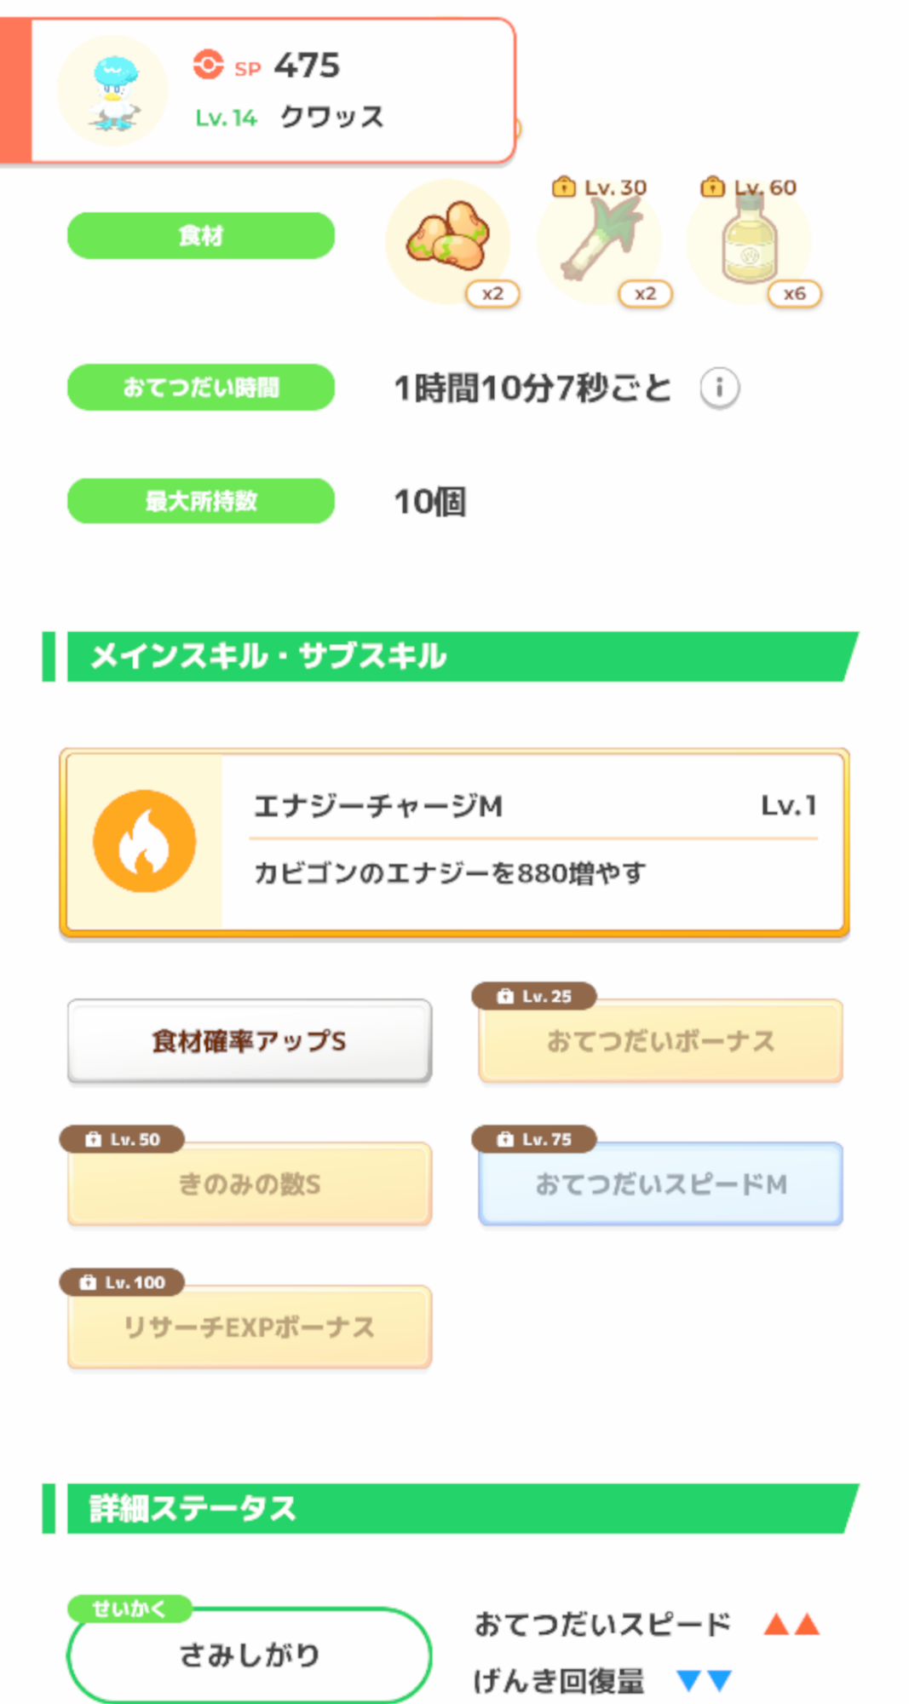The height and width of the screenshot is (1704, 909).
Task: Tap the locked おてつだいスピードM sub skill
Action: 660,1184
